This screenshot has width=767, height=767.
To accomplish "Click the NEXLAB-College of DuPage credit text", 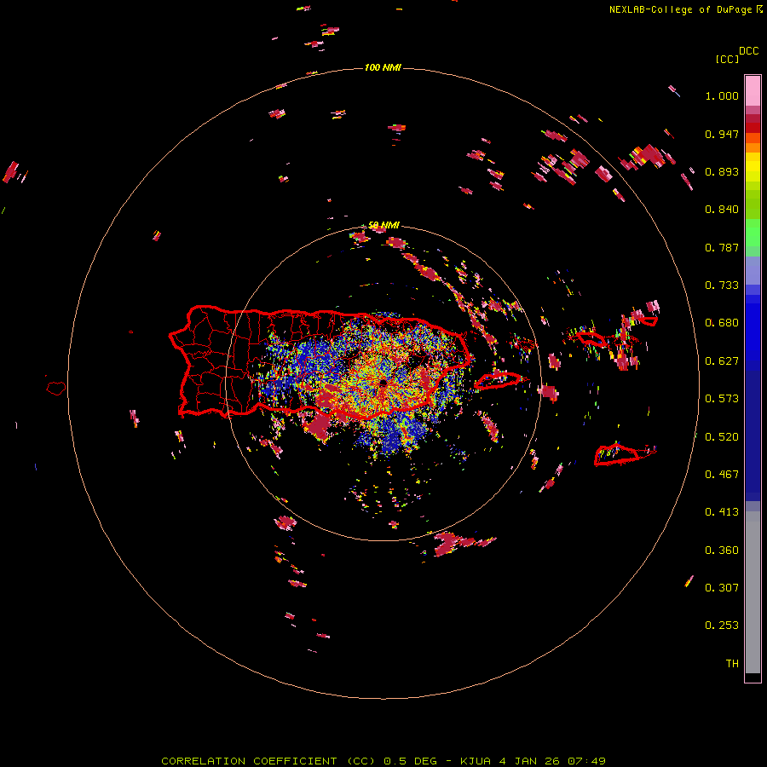I will (x=680, y=9).
